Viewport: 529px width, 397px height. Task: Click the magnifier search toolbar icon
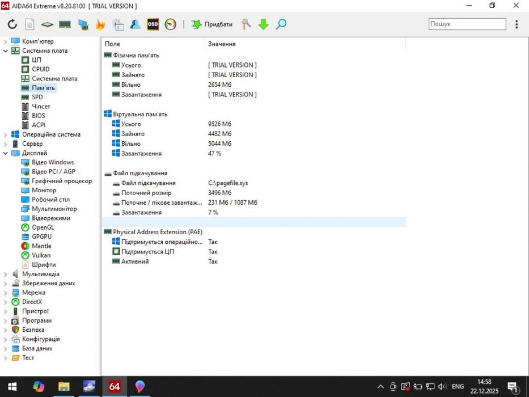tap(281, 24)
